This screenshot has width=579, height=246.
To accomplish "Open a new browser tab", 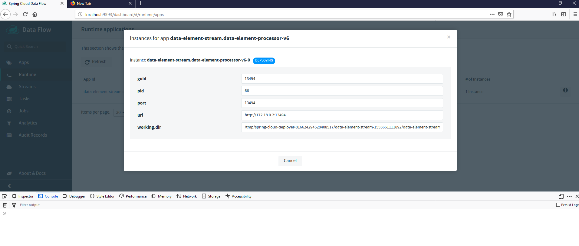I will point(140,3).
